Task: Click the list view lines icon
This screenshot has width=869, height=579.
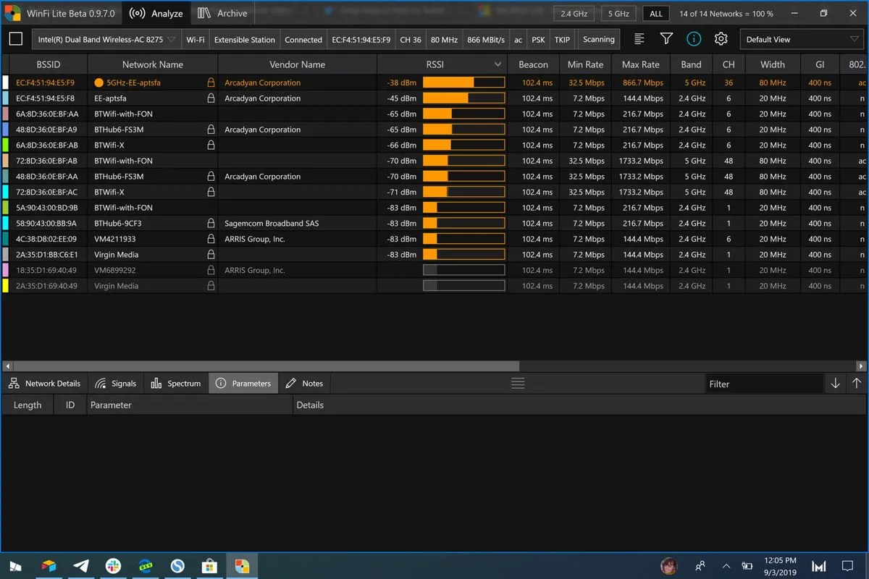Action: [x=639, y=39]
